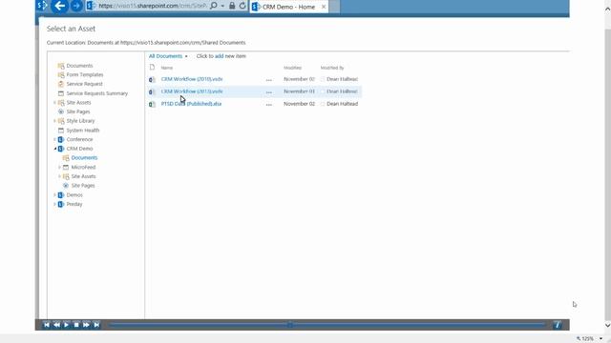The width and height of the screenshot is (611, 343).
Task: Click the Service Request list icon
Action: click(61, 84)
